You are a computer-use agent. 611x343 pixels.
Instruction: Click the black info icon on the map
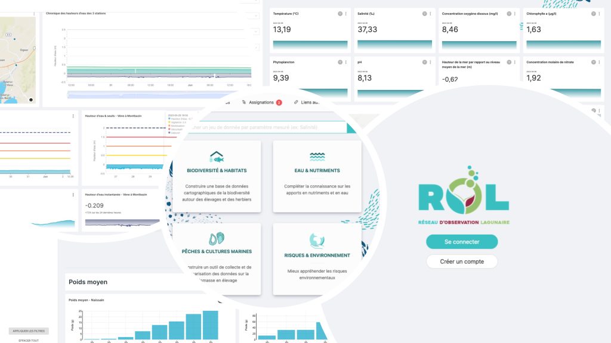[x=31, y=100]
